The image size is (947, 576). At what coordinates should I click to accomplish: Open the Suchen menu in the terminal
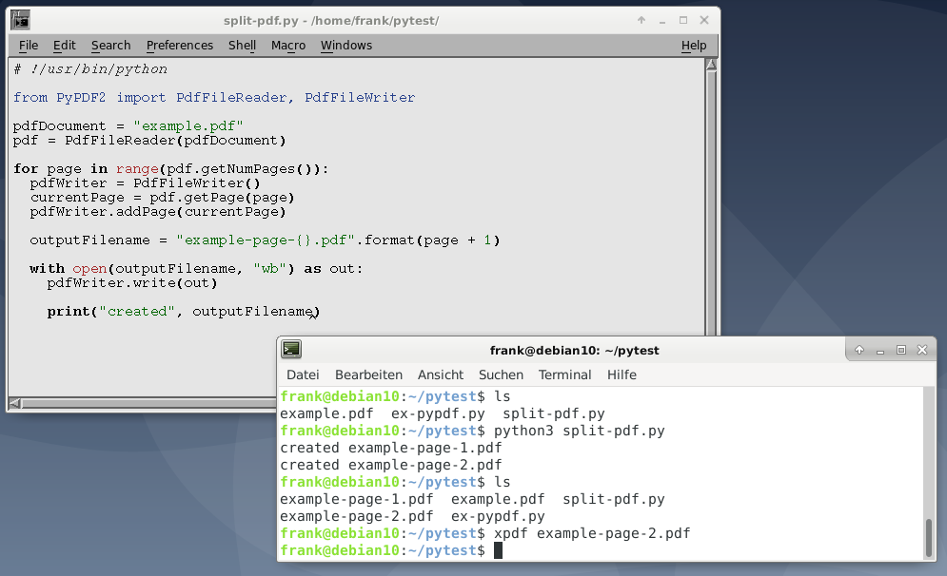(x=501, y=374)
